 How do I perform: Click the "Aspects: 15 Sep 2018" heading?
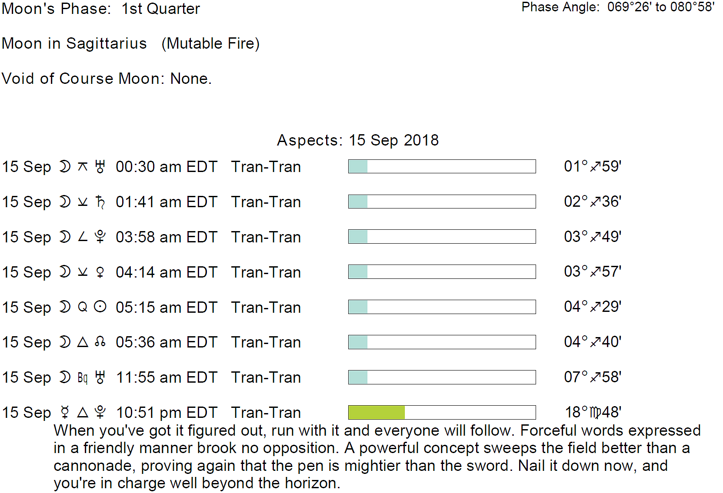[358, 140]
